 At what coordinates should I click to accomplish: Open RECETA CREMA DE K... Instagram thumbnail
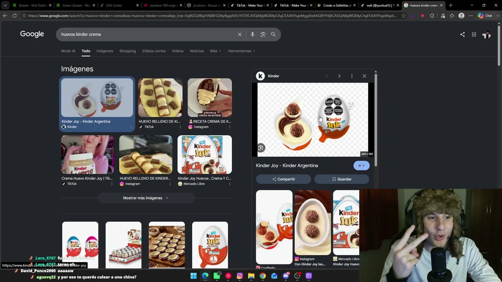210,98
